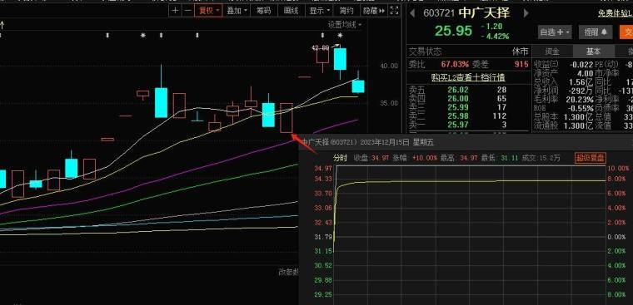Open the 复权 dropdown
The image size is (633, 305).
pyautogui.click(x=208, y=11)
